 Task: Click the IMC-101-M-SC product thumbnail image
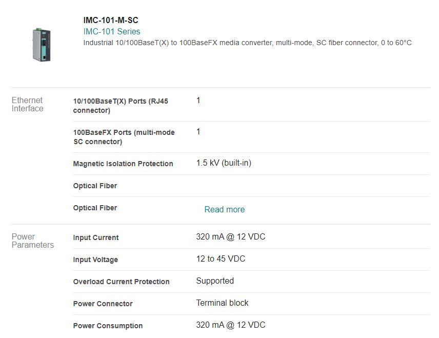tap(42, 44)
